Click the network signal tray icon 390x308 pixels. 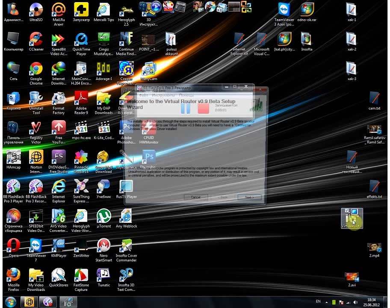(x=348, y=302)
